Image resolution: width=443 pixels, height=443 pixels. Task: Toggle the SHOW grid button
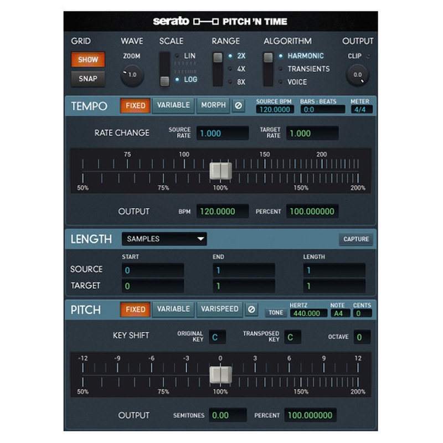87,59
